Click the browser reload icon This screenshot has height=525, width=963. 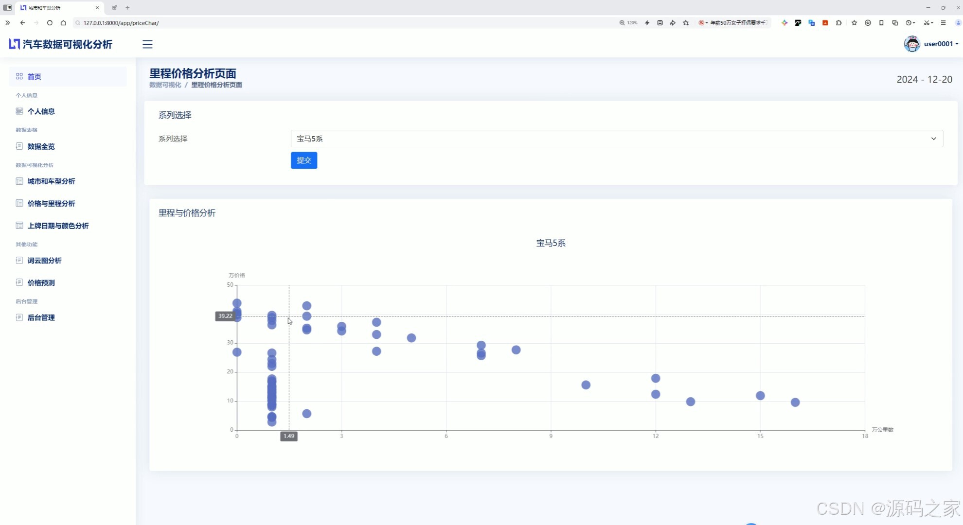(x=50, y=23)
